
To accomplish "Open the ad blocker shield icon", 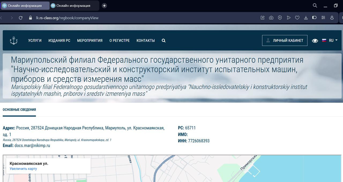I will (x=280, y=18).
